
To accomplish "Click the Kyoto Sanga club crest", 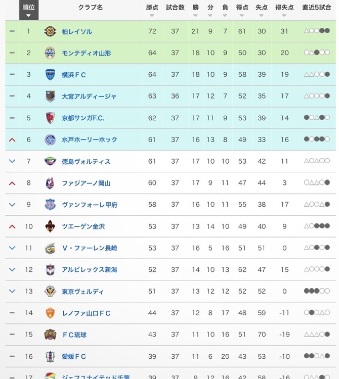I will 50,118.
